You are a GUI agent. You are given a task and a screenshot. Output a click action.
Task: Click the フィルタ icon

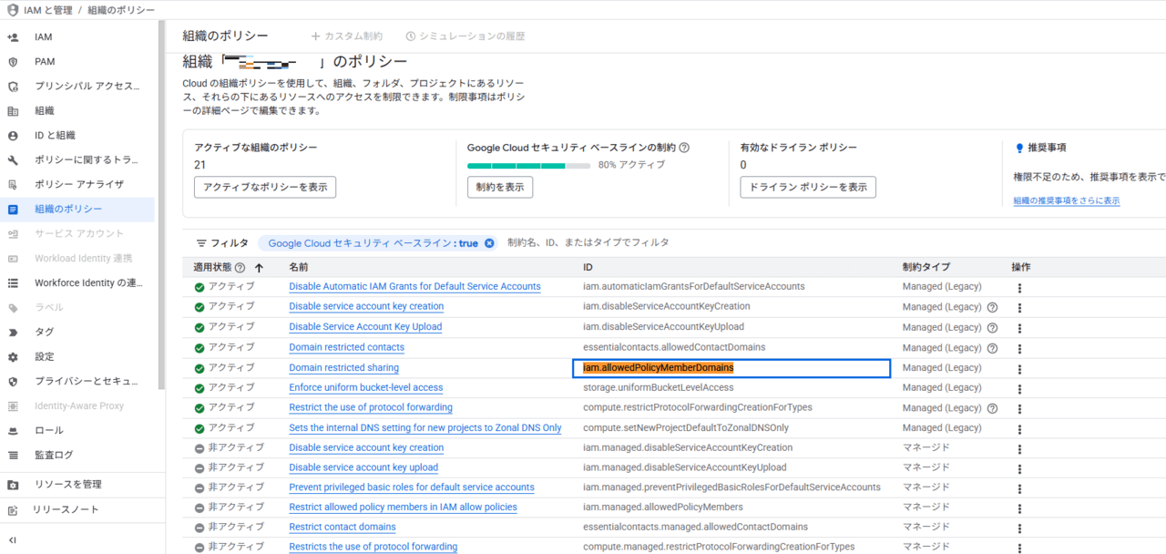click(202, 243)
